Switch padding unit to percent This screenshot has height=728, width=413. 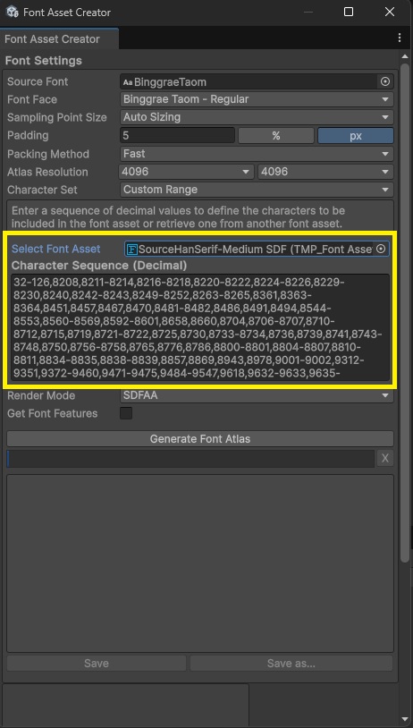click(x=276, y=136)
